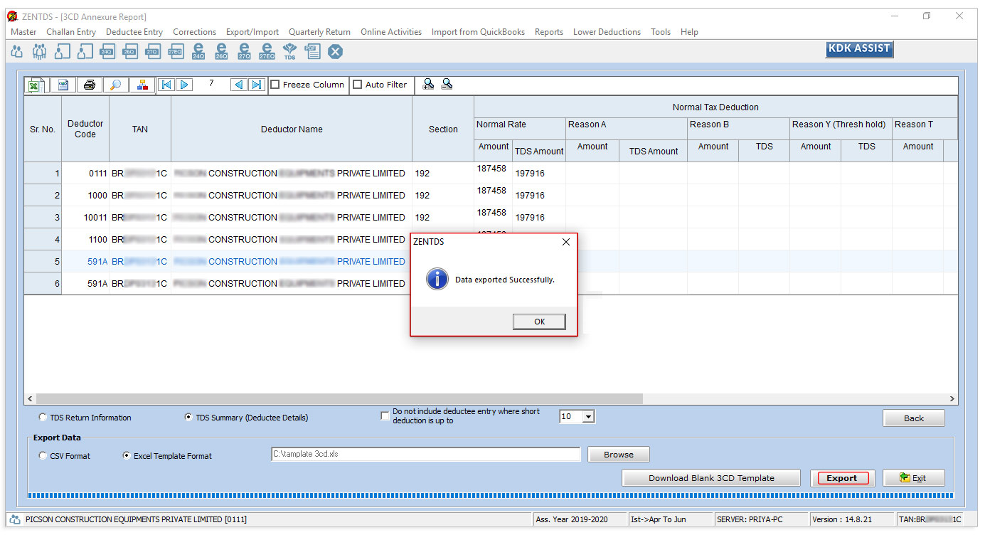Click the horizontal scrollbar under the grid
This screenshot has width=985, height=535.
(491, 399)
